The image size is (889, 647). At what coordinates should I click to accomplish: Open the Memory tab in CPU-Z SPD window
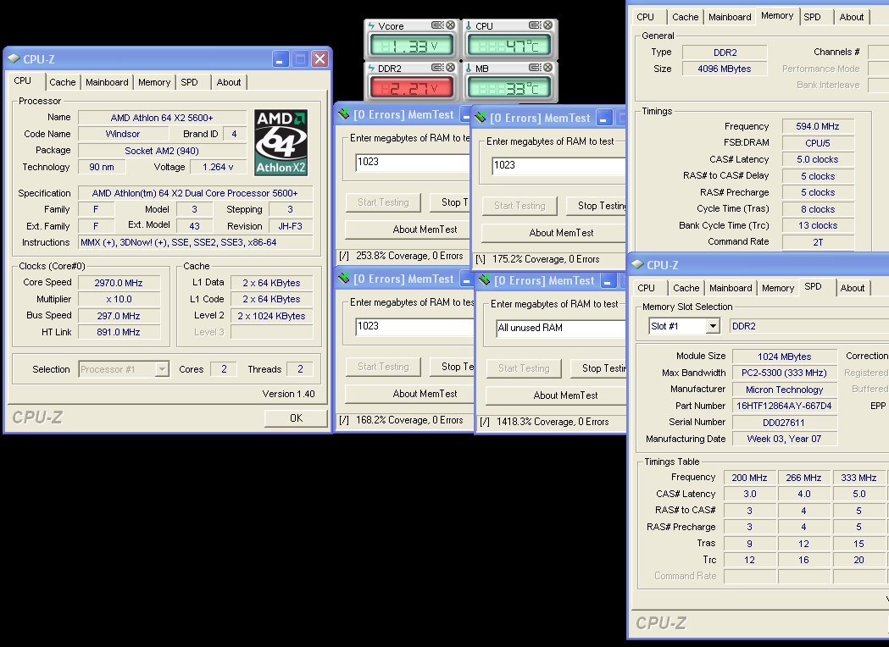point(778,288)
